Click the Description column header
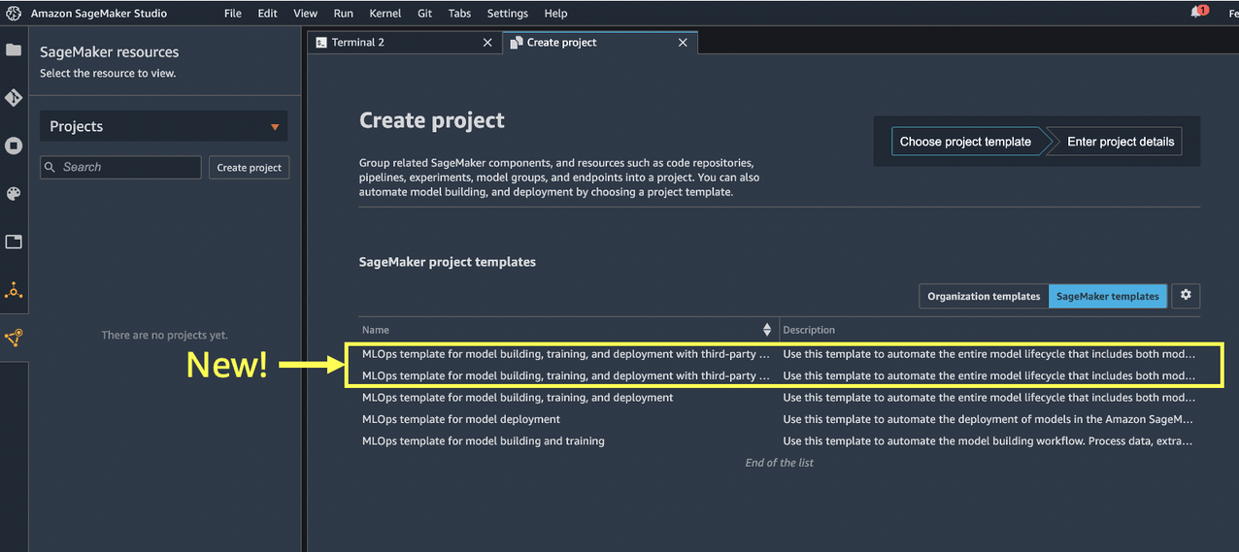 pyautogui.click(x=809, y=330)
